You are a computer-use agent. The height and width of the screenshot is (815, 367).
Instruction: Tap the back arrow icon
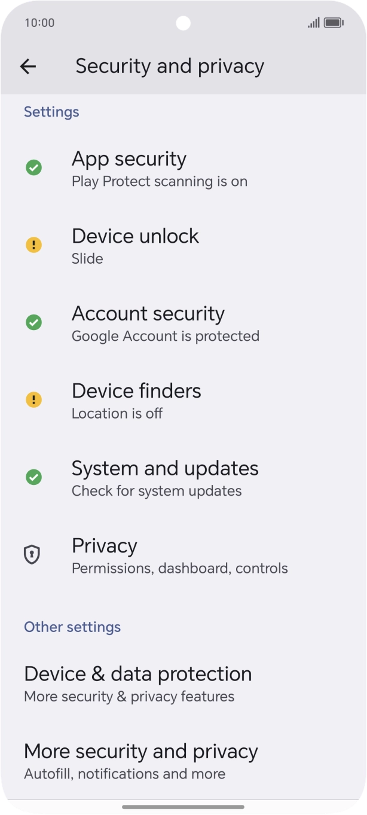click(x=28, y=66)
